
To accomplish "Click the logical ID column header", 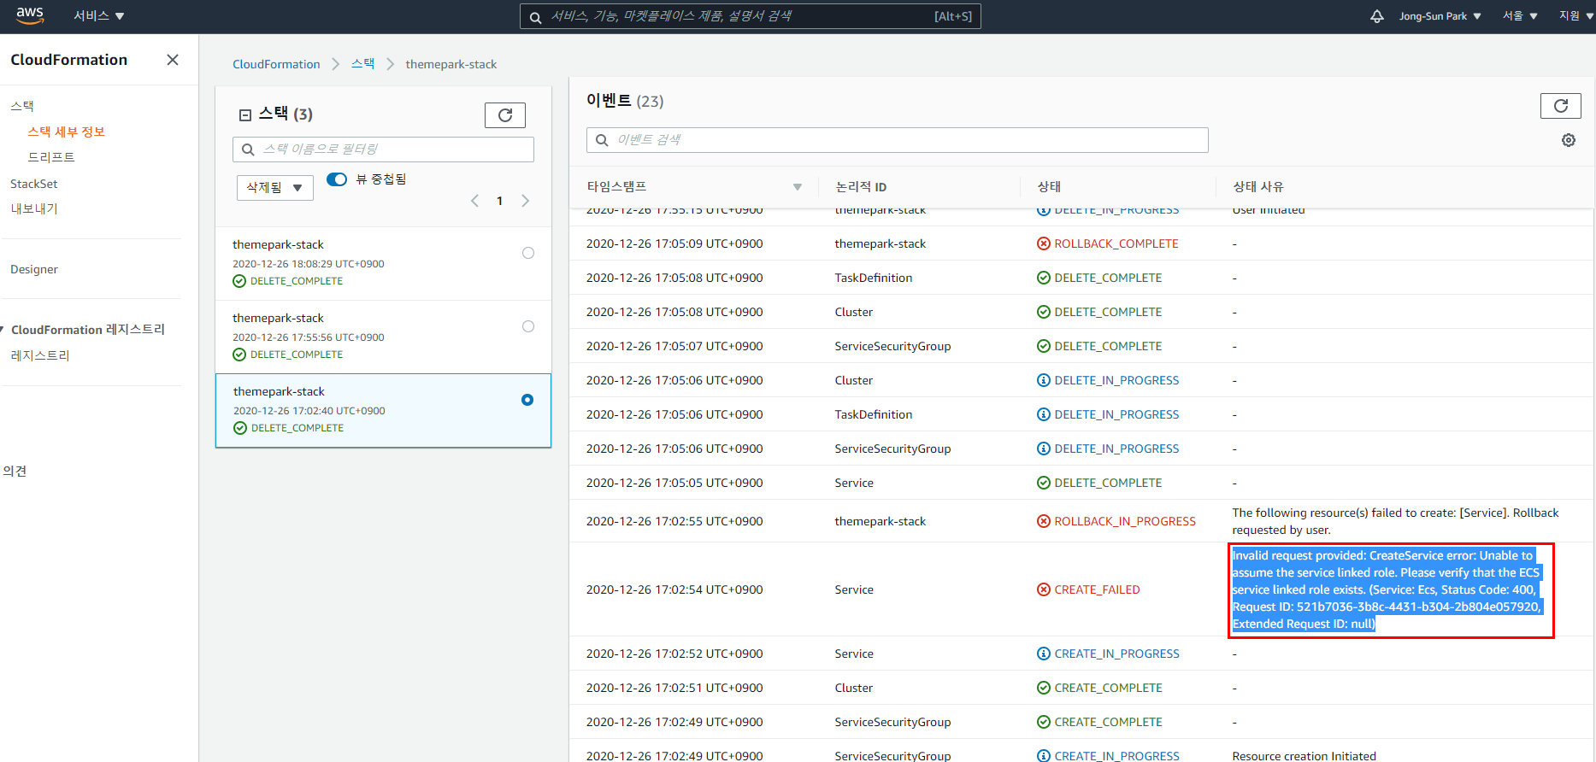I will click(861, 187).
